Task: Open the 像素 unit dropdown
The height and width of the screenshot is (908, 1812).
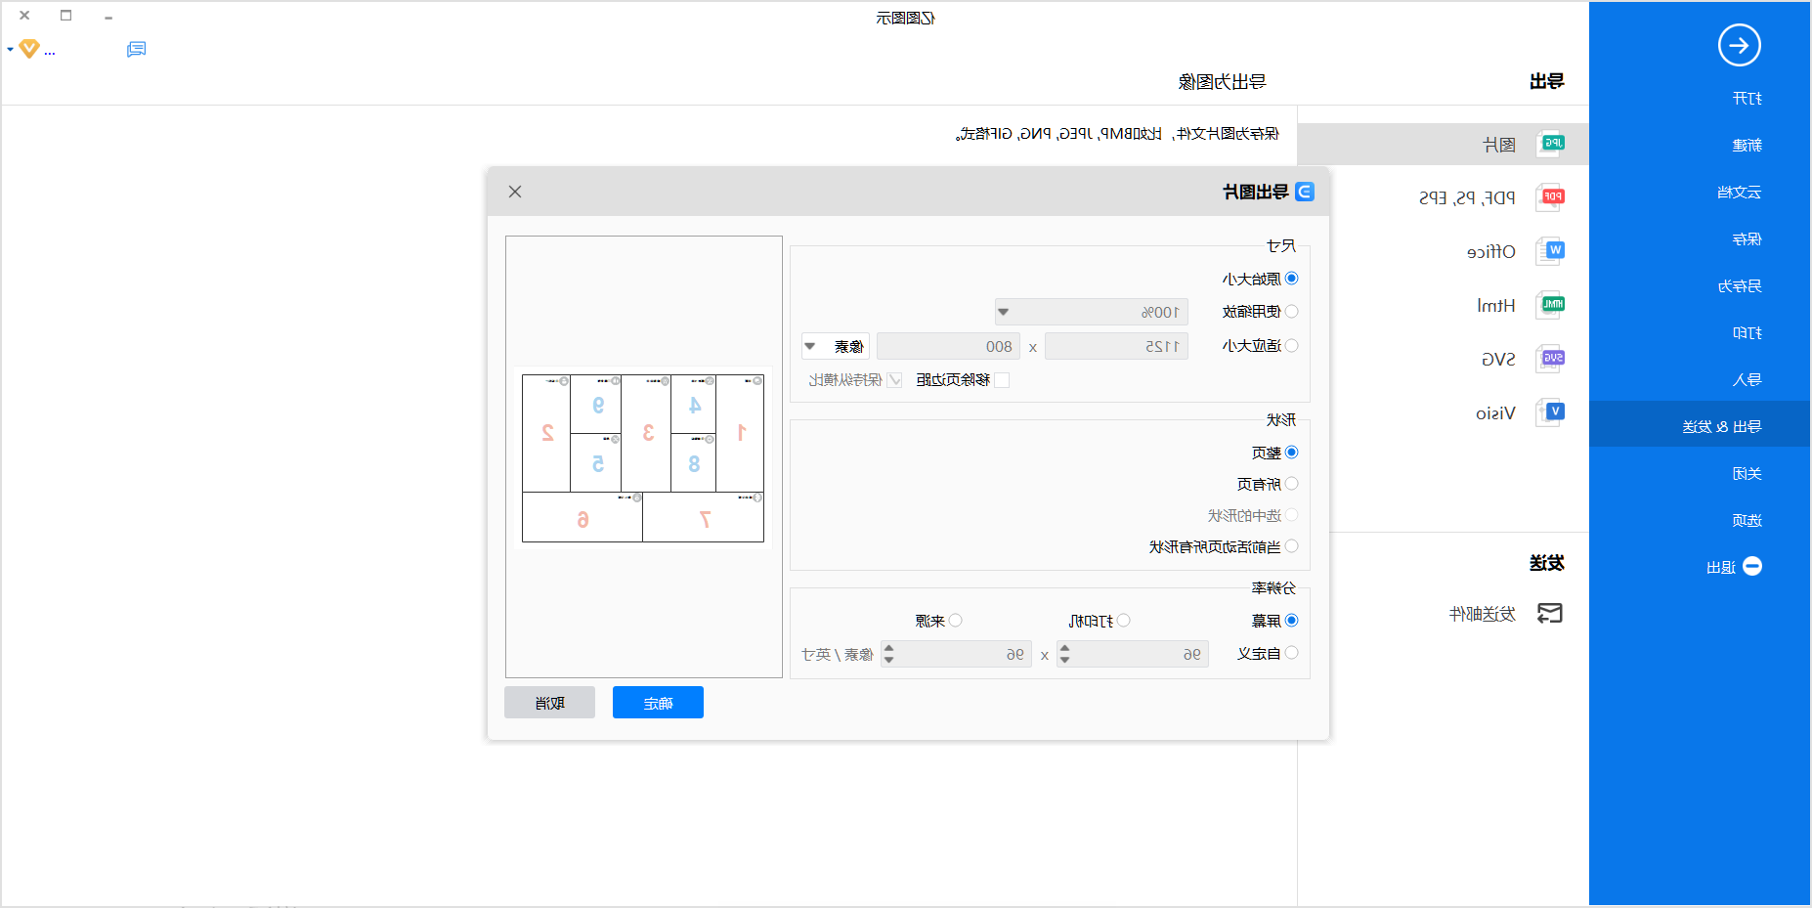Action: (836, 346)
